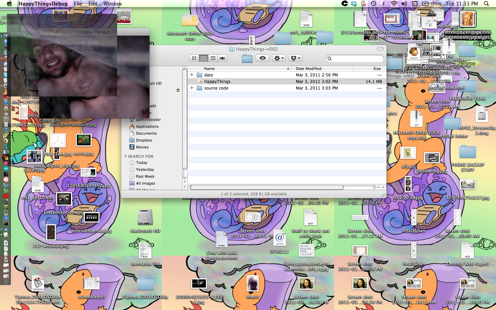This screenshot has height=310, width=496.
Task: Open the Action gear menu in Finder
Action: coord(279,58)
